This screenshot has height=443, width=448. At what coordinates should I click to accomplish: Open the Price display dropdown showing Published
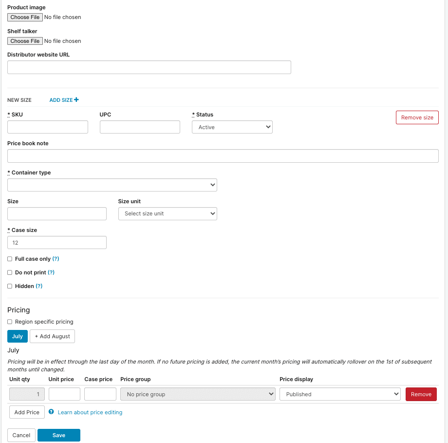tap(340, 394)
